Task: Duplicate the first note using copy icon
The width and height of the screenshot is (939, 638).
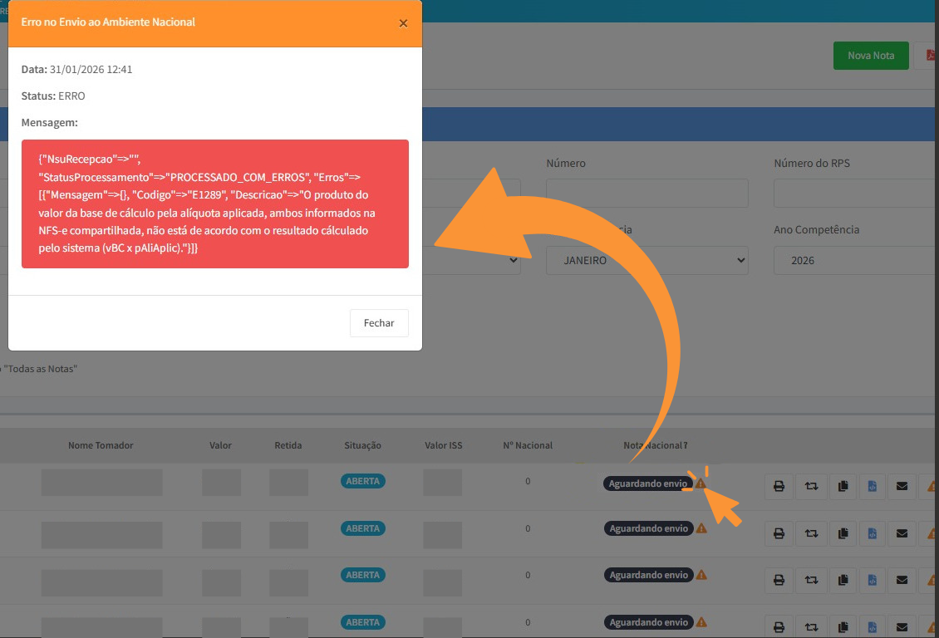Action: [x=843, y=486]
